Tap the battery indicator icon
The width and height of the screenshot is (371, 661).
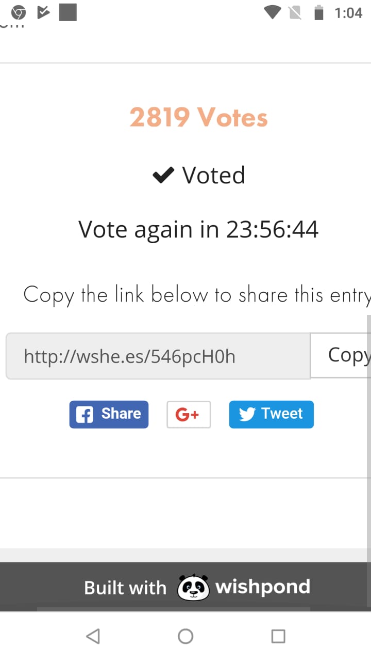[319, 12]
